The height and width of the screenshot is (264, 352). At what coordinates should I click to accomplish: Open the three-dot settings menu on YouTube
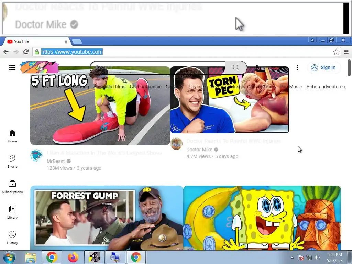(297, 68)
